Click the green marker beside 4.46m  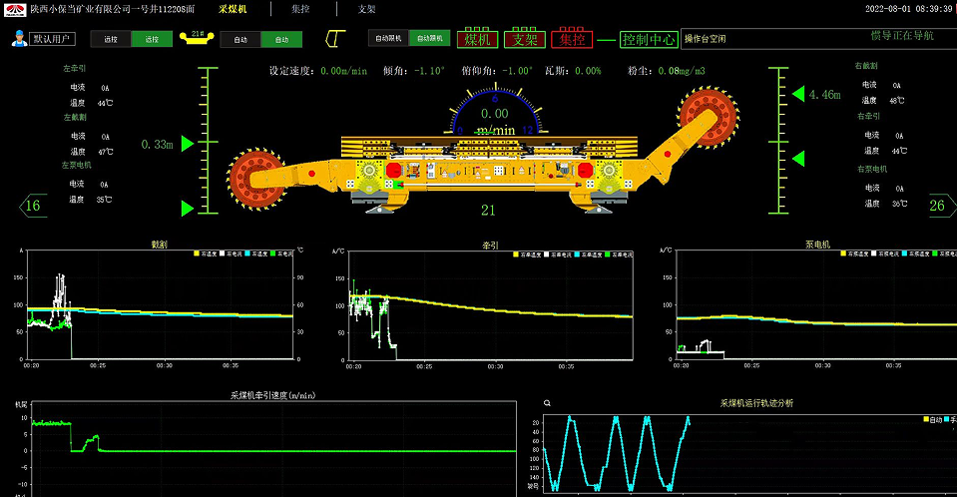pyautogui.click(x=798, y=94)
